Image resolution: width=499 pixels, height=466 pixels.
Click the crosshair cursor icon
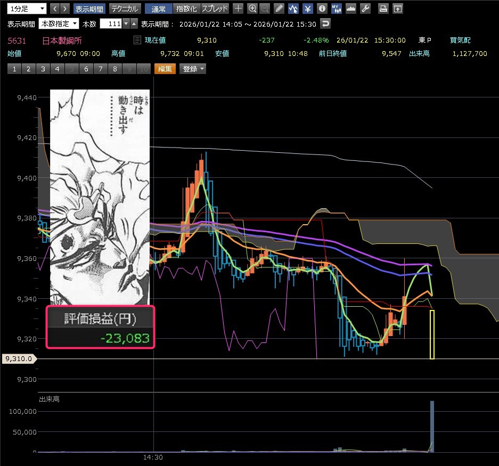click(239, 9)
